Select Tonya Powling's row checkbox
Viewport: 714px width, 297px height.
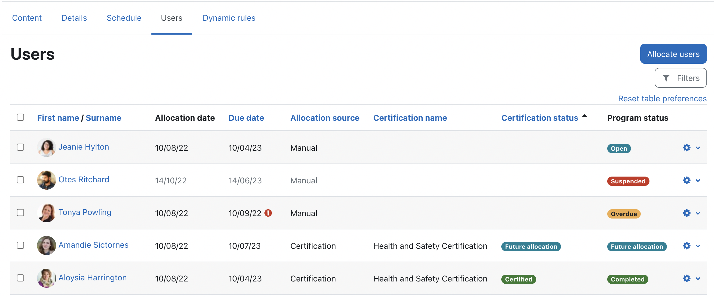(x=20, y=213)
